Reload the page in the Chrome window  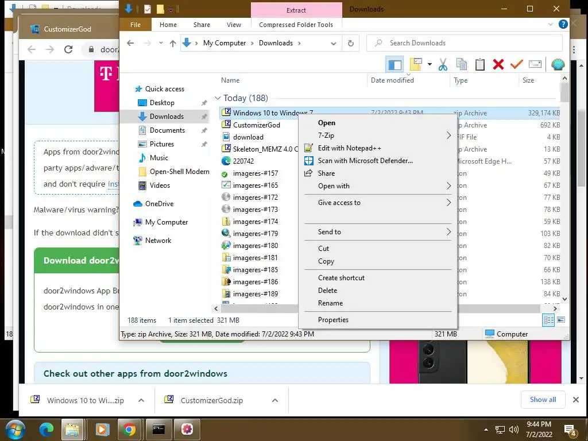[68, 49]
